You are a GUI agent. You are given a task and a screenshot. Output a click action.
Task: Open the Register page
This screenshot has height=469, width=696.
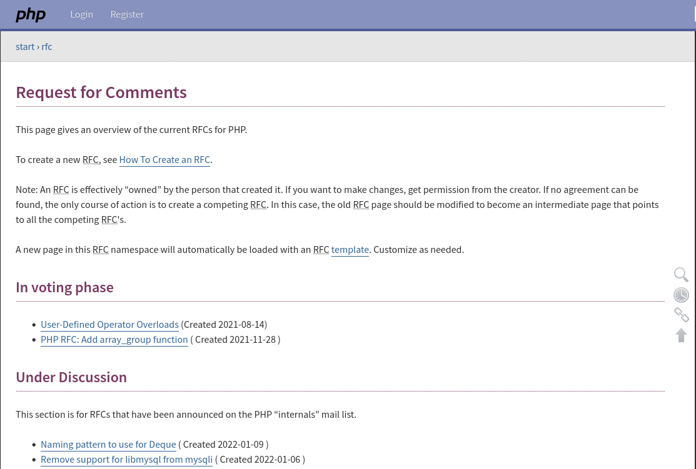click(127, 14)
